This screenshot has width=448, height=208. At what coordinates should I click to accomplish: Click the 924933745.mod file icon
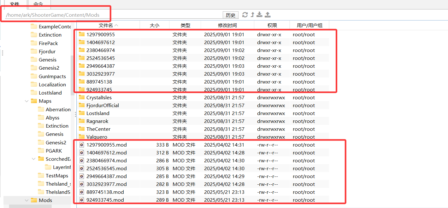[x=82, y=200]
